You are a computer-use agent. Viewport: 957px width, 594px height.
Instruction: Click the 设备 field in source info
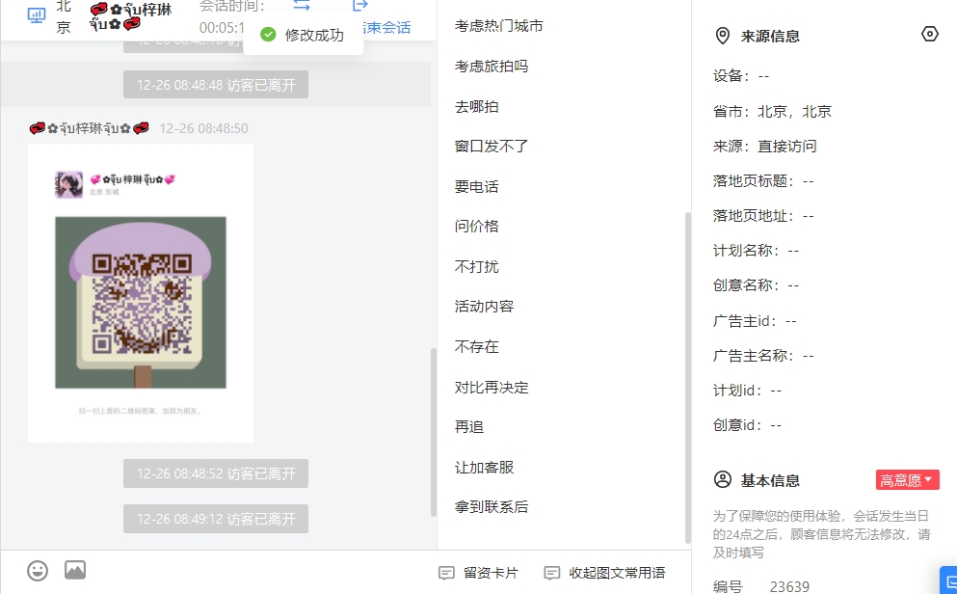741,76
